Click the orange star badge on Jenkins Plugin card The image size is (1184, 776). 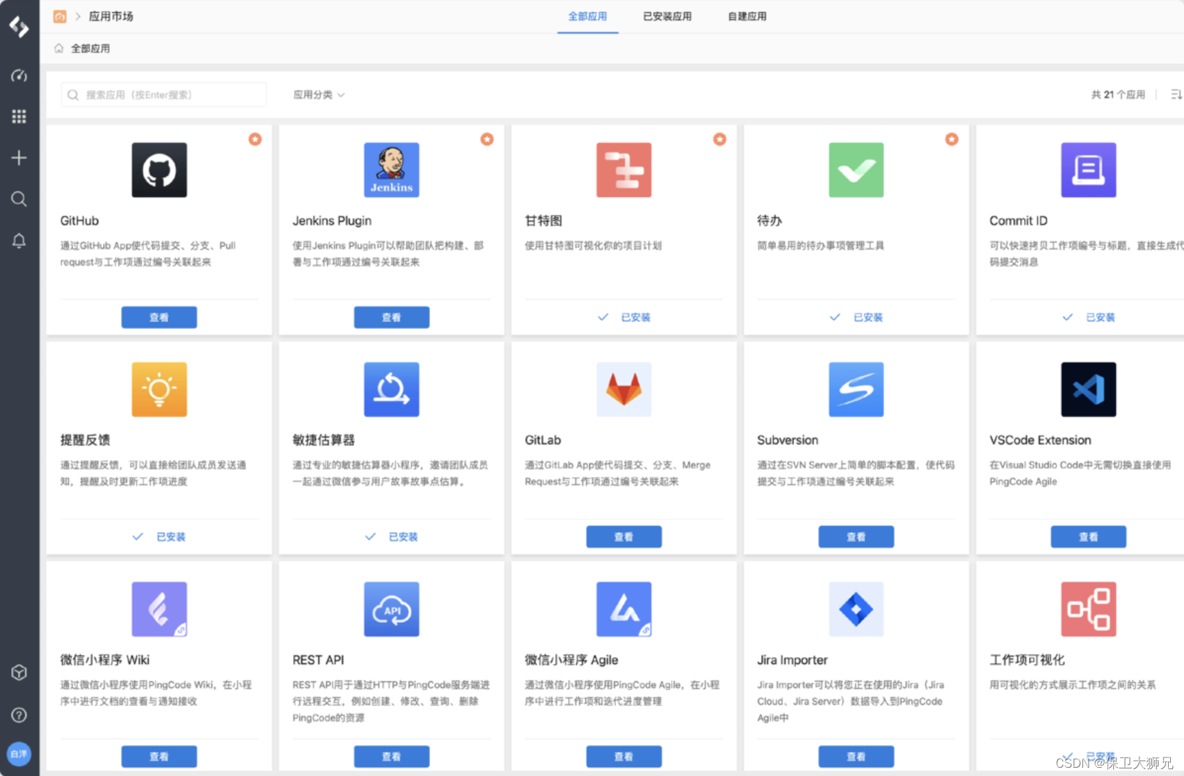click(487, 139)
